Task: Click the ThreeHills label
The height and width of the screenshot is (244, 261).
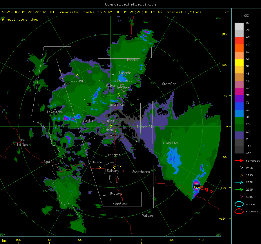Action: click(145, 127)
